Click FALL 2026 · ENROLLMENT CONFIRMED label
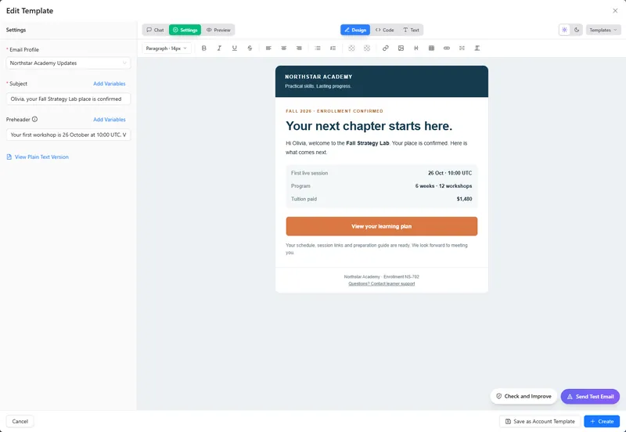 [335, 111]
